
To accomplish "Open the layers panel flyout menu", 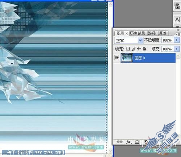I will 178,35.
